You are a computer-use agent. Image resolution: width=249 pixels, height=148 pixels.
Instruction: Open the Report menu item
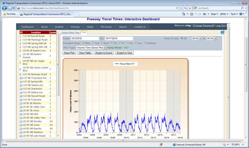123,27
